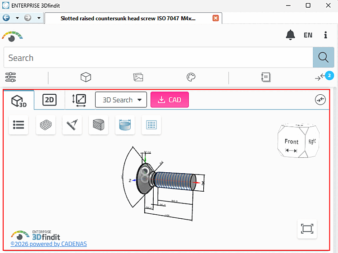This screenshot has width=338, height=253.
Task: Select the Right face of the view cube
Action: click(x=312, y=141)
